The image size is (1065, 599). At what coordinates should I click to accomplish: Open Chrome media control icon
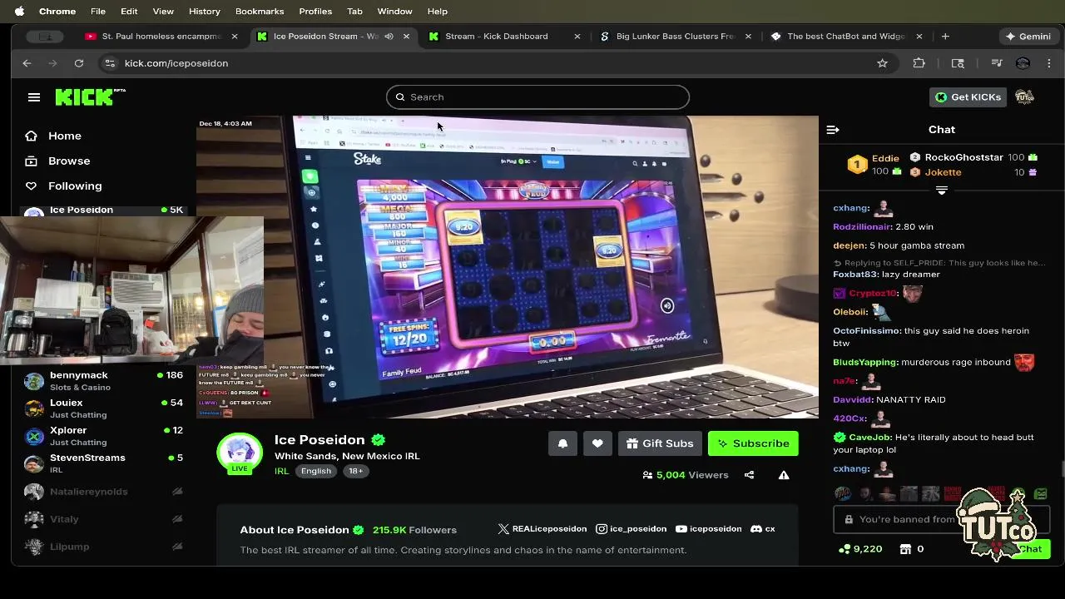coord(996,63)
